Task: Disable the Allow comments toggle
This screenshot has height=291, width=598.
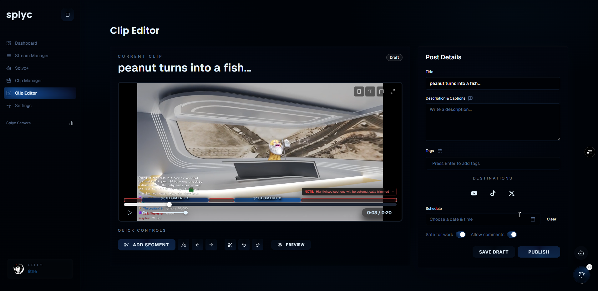Action: 512,234
